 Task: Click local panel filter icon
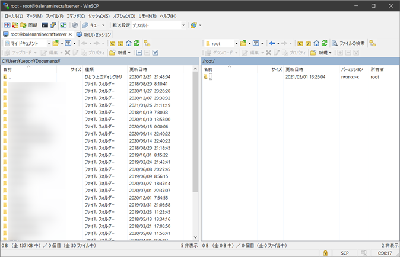click(68, 43)
